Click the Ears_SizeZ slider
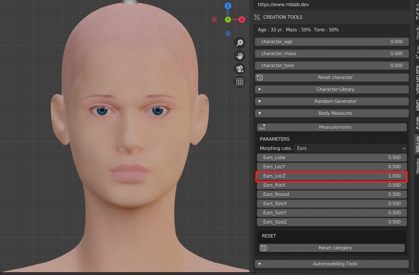The image size is (419, 275). pos(332,222)
